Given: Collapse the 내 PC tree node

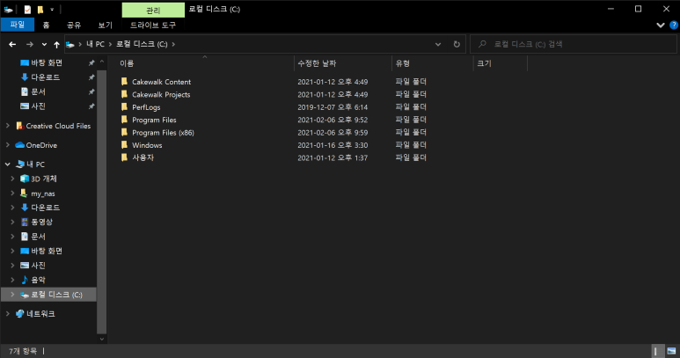Looking at the screenshot, I should tap(7, 164).
